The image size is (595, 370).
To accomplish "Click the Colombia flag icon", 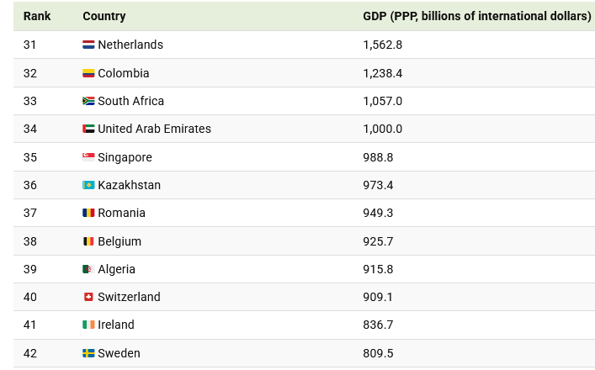I will click(x=88, y=73).
